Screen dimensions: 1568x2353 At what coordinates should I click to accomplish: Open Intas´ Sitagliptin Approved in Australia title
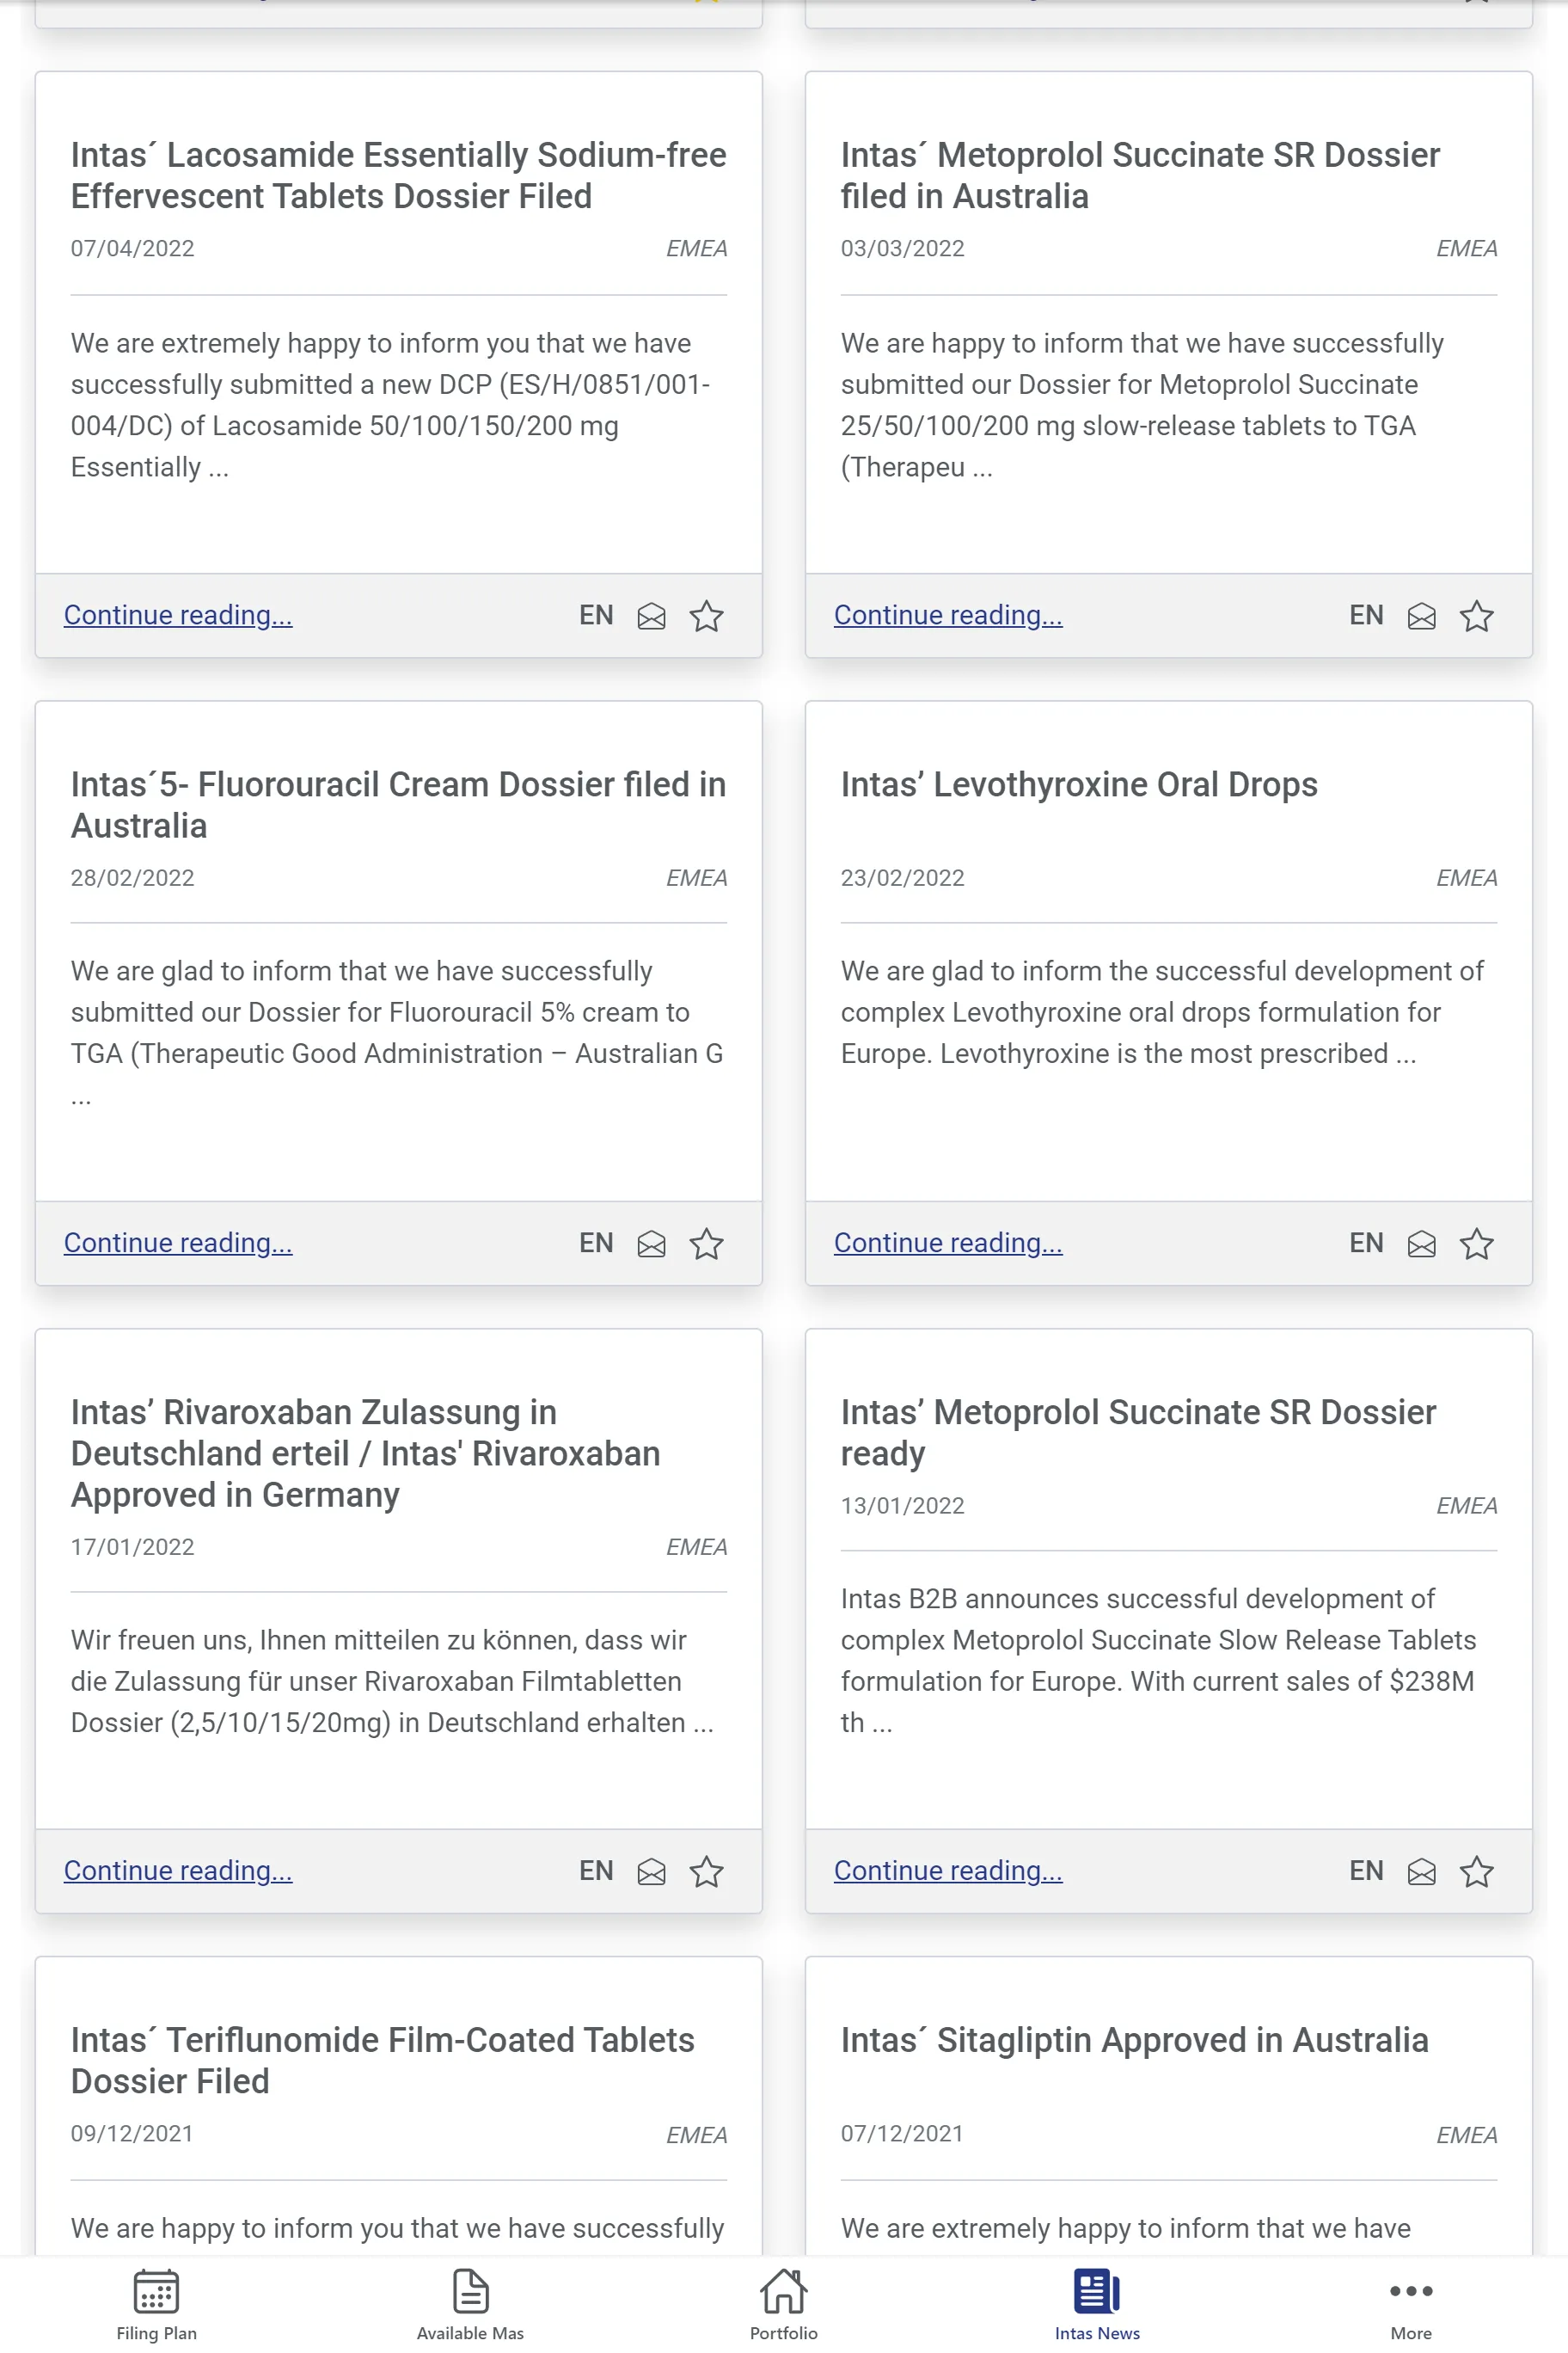pos(1134,2041)
